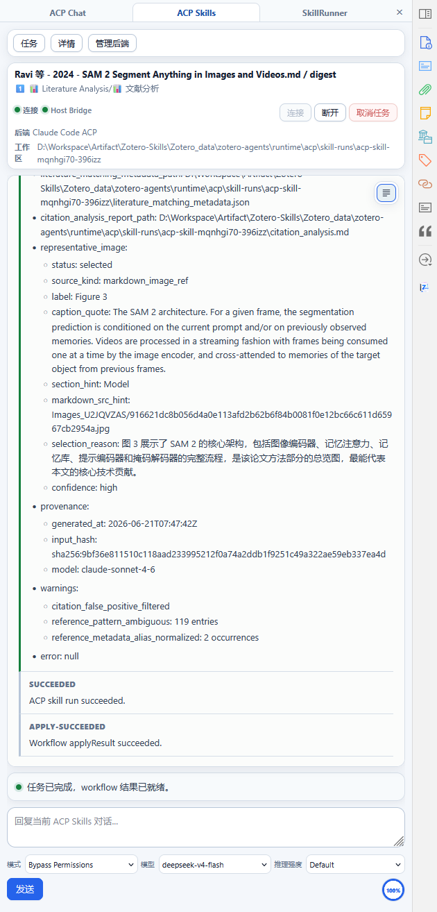
Task: Click the floating outline list icon
Action: click(x=386, y=192)
